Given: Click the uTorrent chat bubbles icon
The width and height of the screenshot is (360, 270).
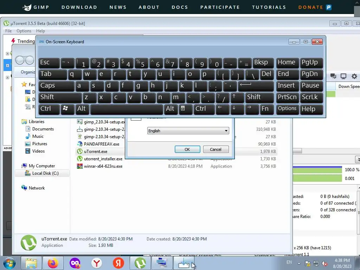Looking at the screenshot, I should (333, 76).
